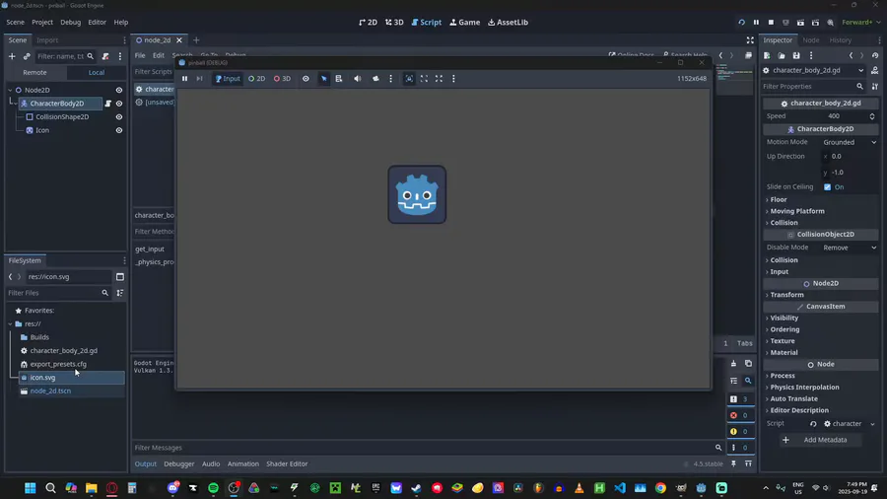This screenshot has height=499, width=887.
Task: Add a new child node
Action: click(x=12, y=56)
